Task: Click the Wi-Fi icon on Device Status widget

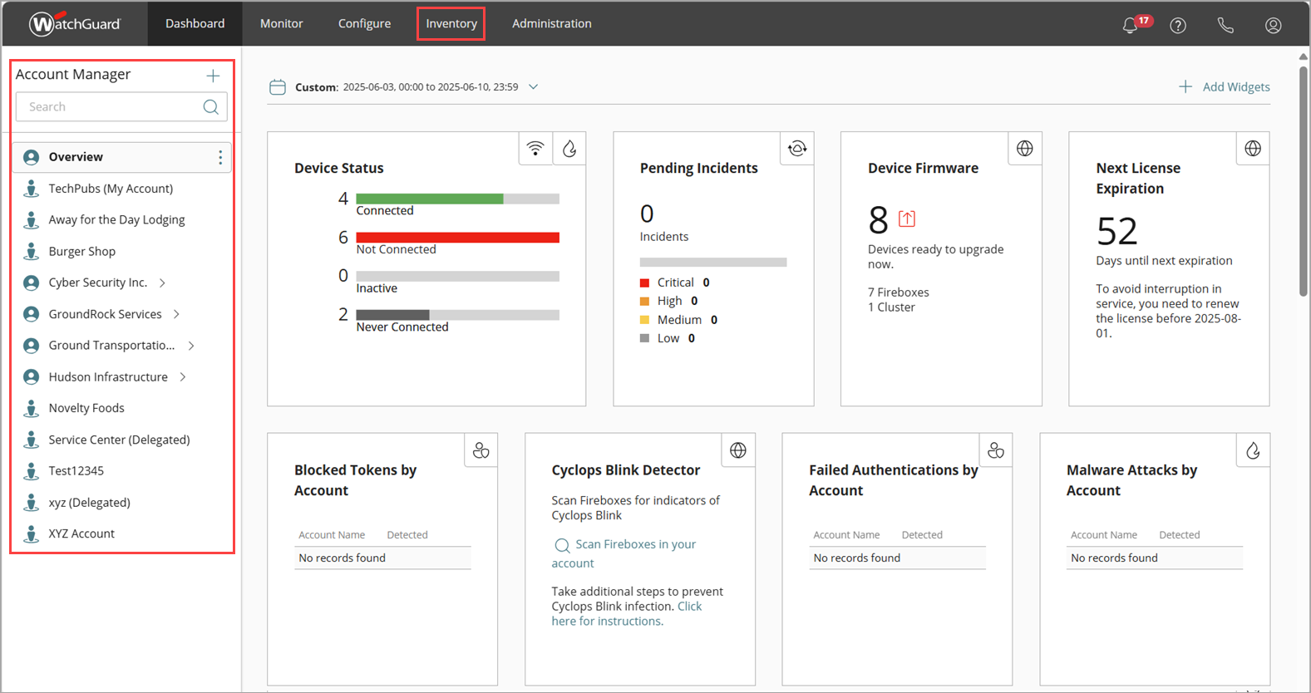Action: click(x=535, y=149)
